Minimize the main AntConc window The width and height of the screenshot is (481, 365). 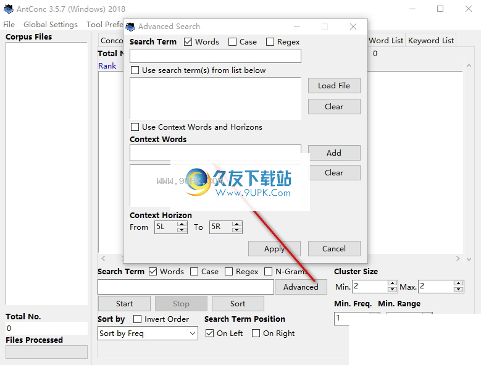click(412, 9)
